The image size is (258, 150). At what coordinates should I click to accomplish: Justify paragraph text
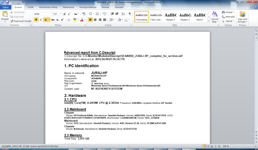point(104,20)
